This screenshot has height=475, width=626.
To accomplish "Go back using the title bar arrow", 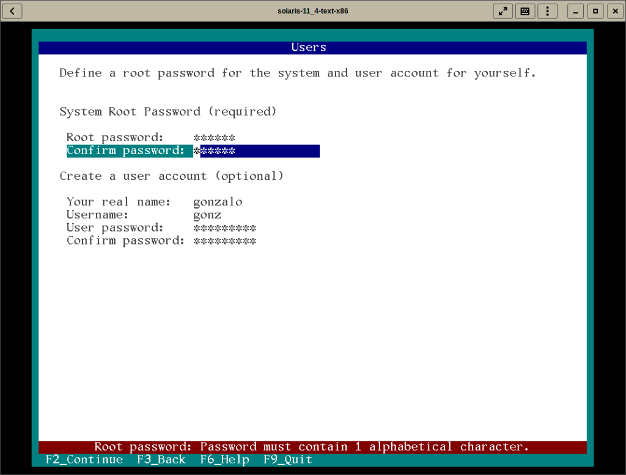I will (x=12, y=11).
